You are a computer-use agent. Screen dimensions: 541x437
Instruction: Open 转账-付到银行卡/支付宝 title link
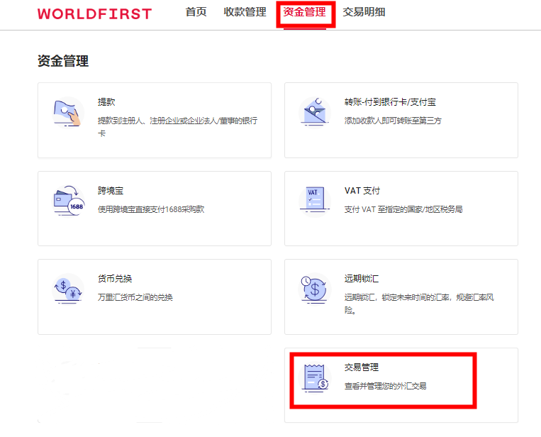point(390,102)
